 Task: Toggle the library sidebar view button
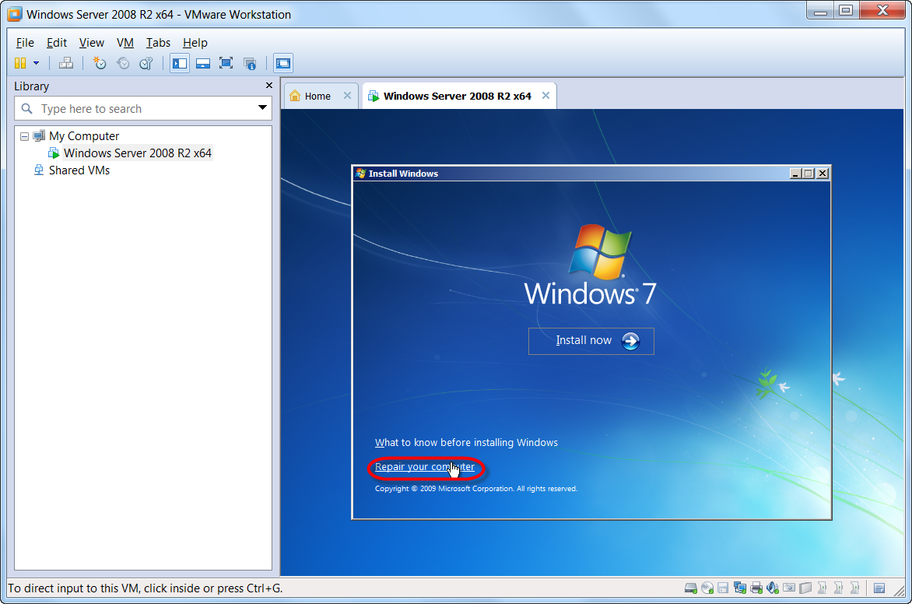click(180, 63)
